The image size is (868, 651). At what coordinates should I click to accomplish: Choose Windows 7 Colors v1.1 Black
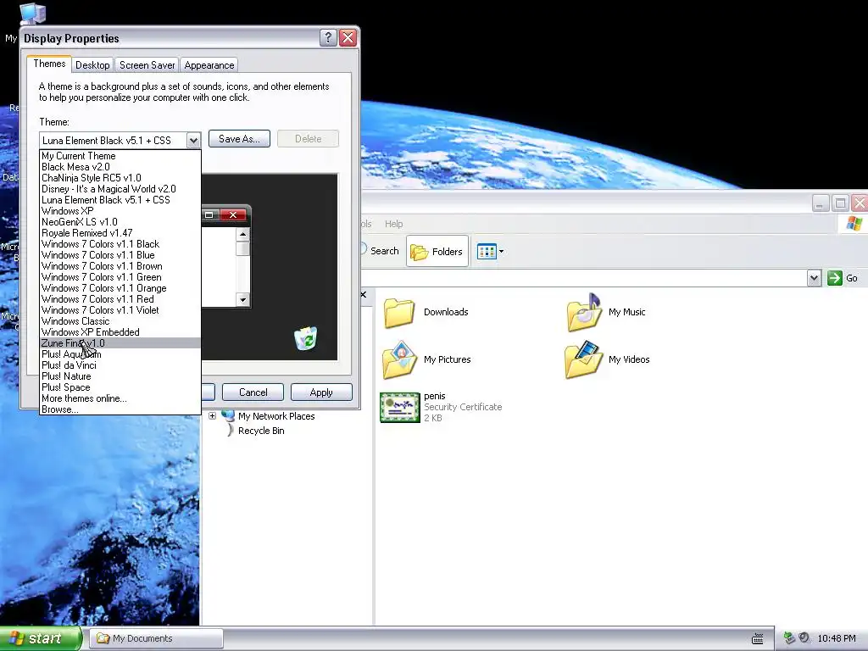click(120, 245)
